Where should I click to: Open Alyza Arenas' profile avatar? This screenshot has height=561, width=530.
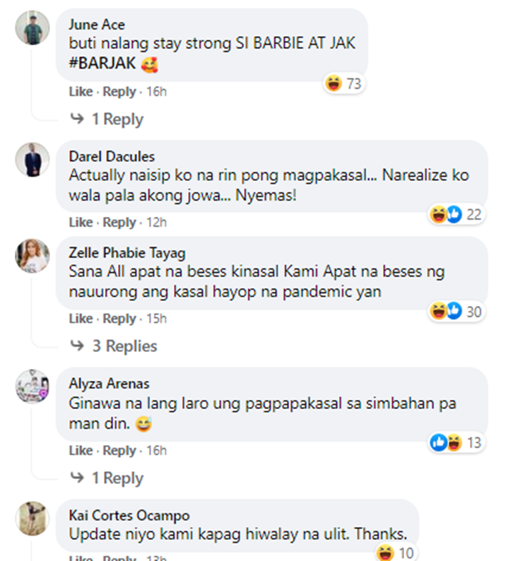pos(33,386)
